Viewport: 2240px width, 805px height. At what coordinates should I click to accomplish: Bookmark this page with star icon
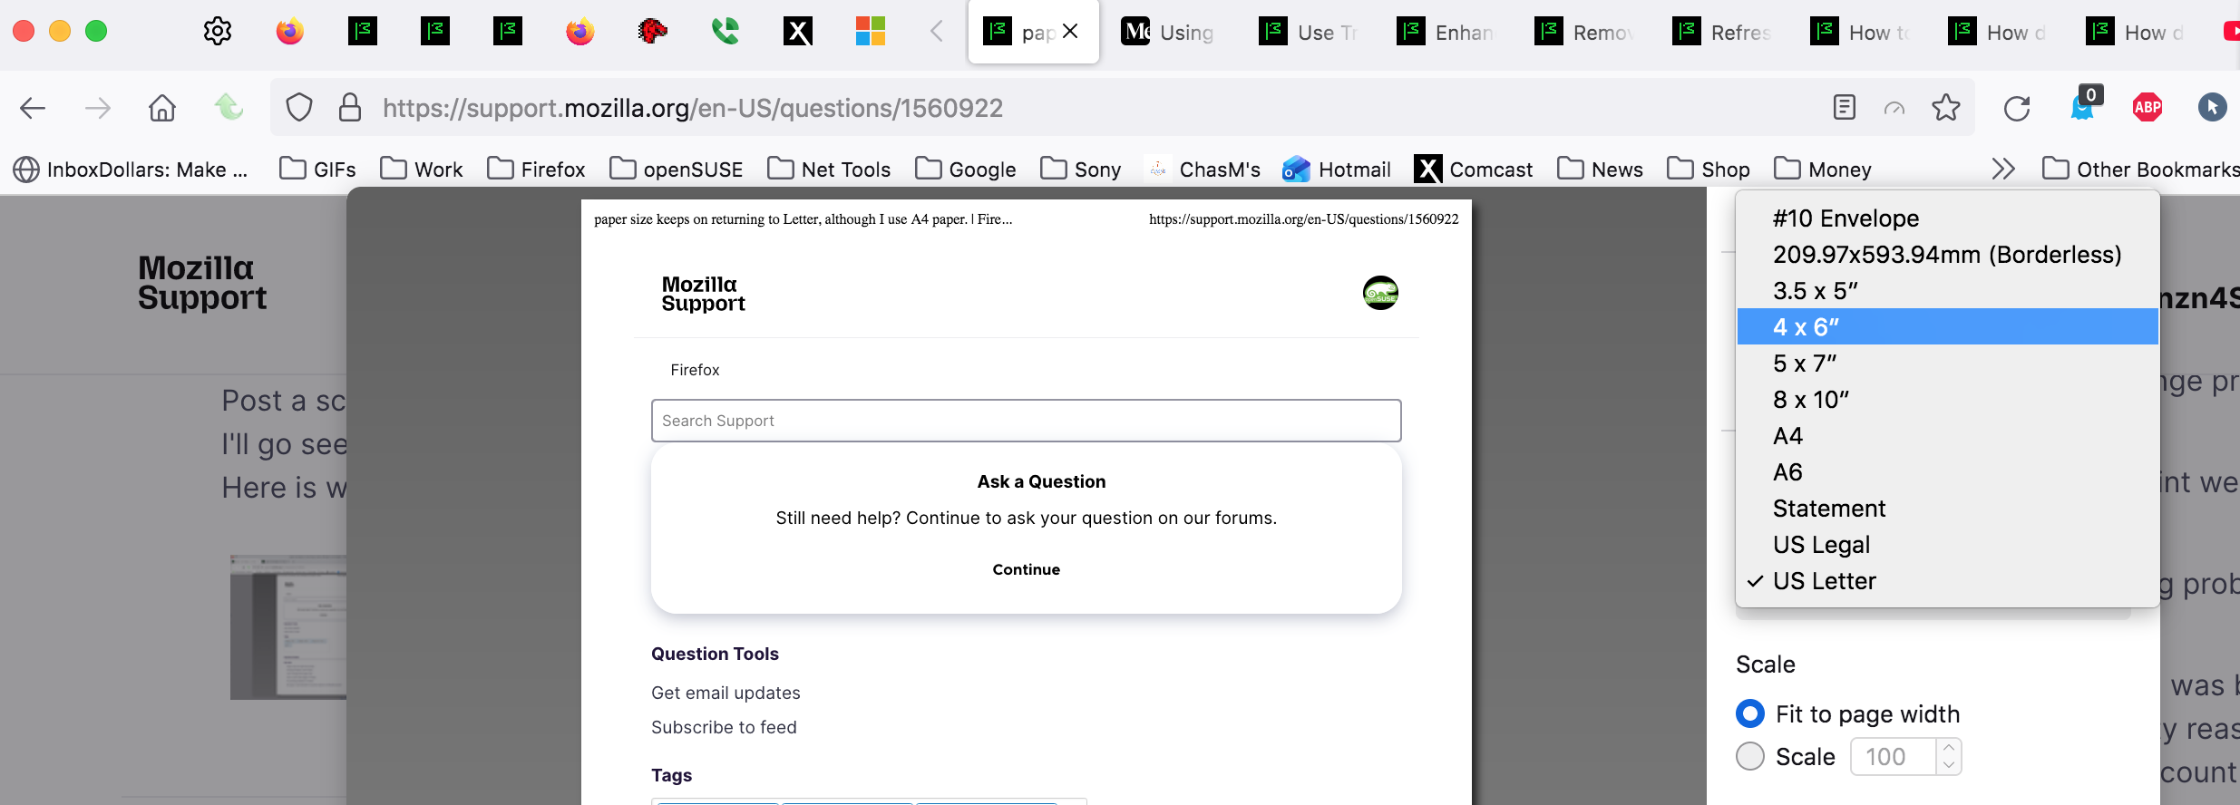tap(1945, 109)
